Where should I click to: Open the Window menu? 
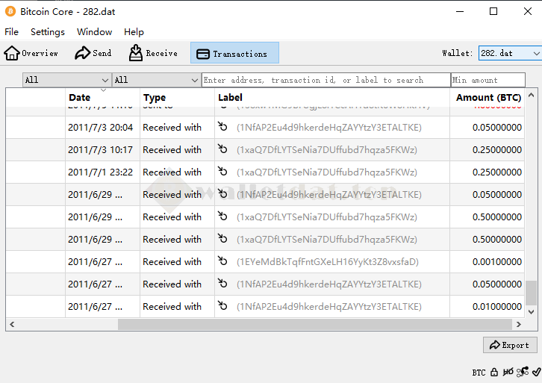tap(95, 32)
